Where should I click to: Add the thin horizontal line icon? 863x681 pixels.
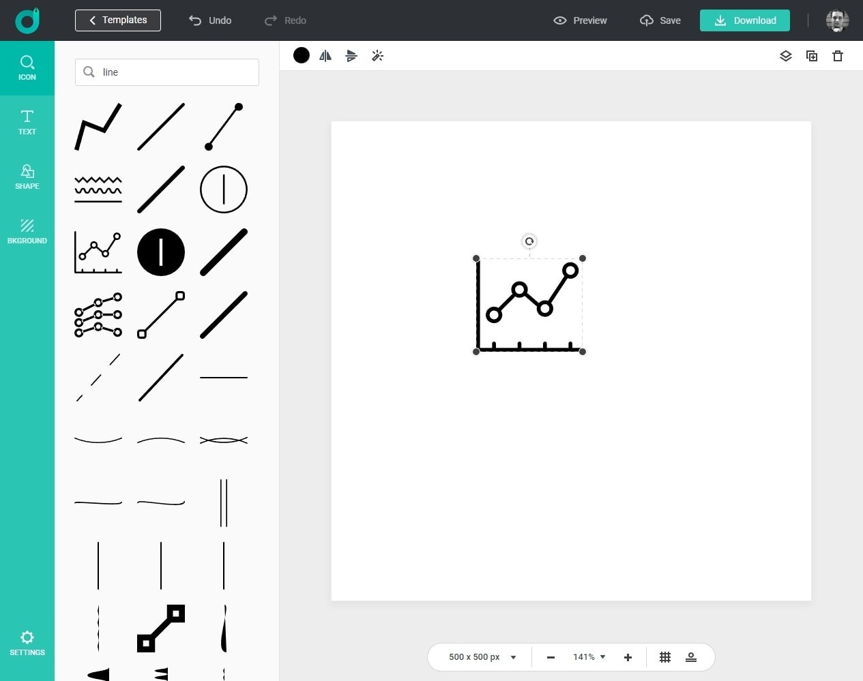(x=224, y=378)
